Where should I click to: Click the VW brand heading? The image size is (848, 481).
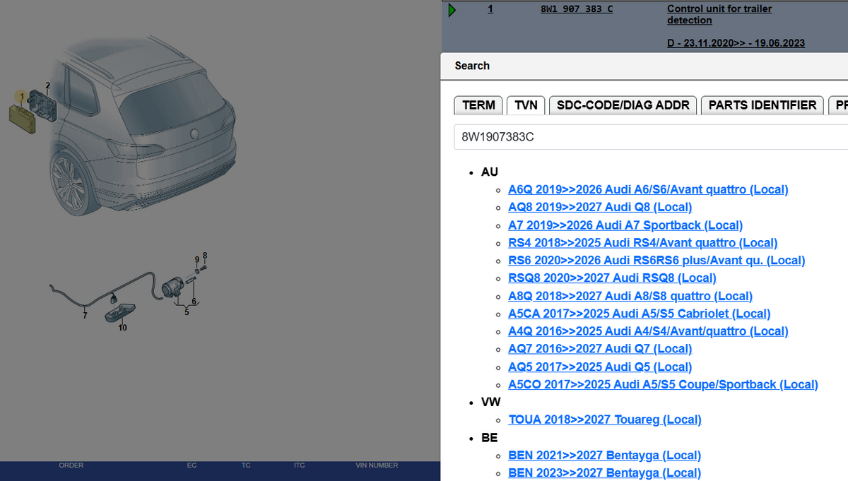491,402
